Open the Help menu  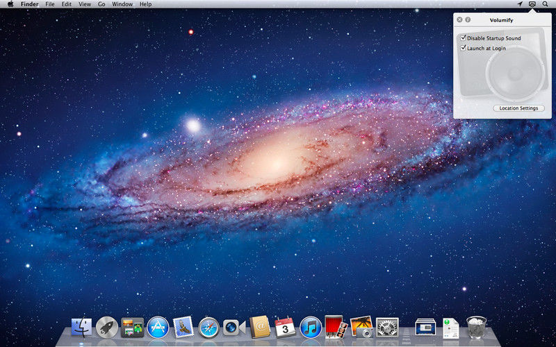coord(145,4)
